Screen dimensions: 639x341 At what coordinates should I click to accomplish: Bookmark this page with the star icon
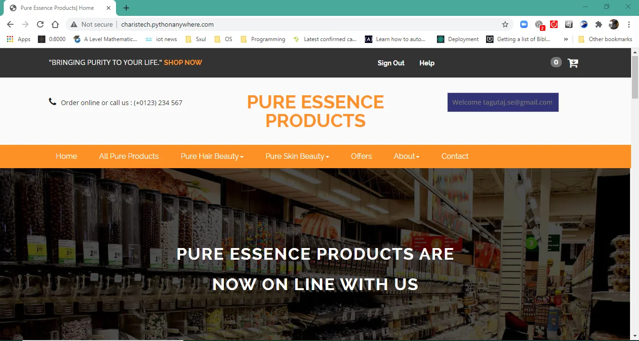click(505, 24)
